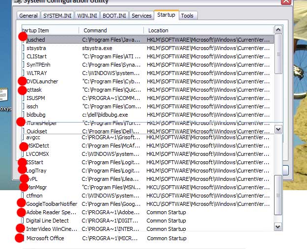Image resolution: width=307 pixels, height=249 pixels.
Task: Toggle the bldbubg checkbox
Action: click(x=23, y=115)
